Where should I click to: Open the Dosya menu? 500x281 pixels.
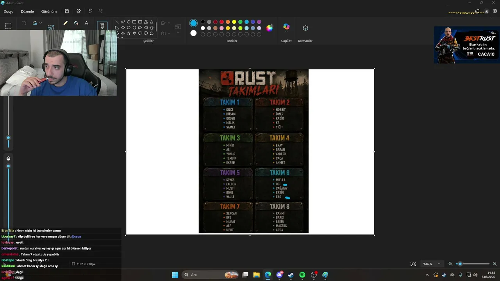[9, 11]
